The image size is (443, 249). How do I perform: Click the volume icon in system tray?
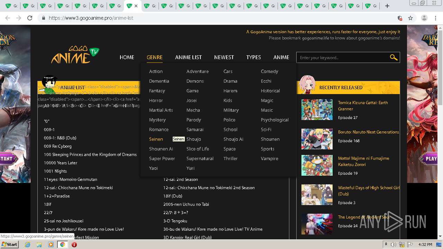394,245
